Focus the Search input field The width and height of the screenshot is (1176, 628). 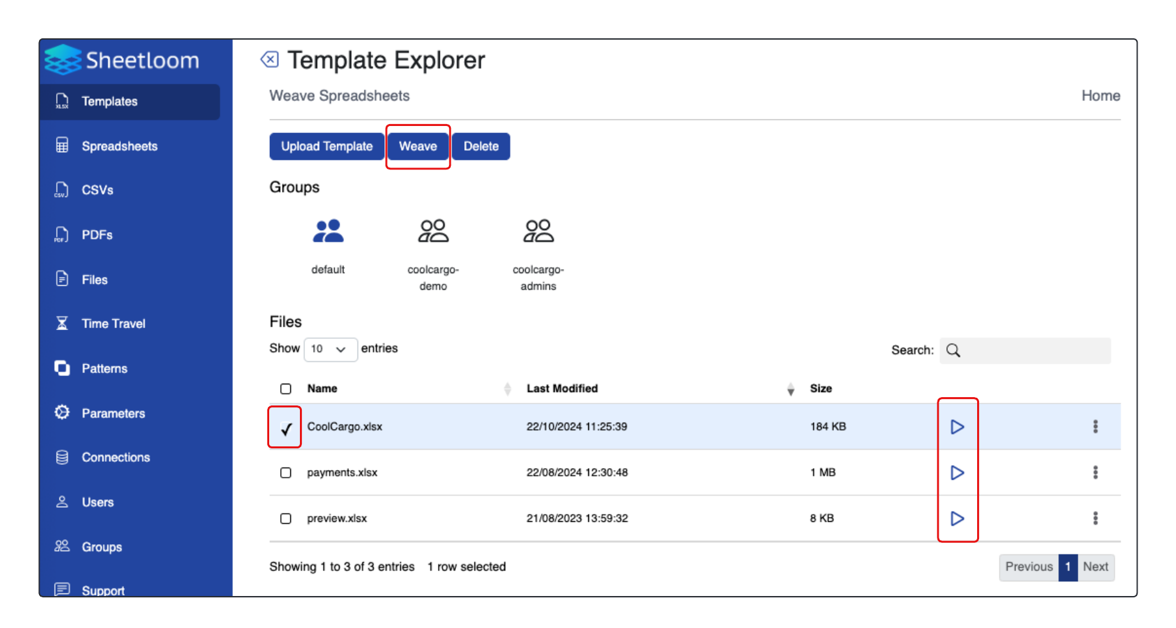pos(1025,350)
